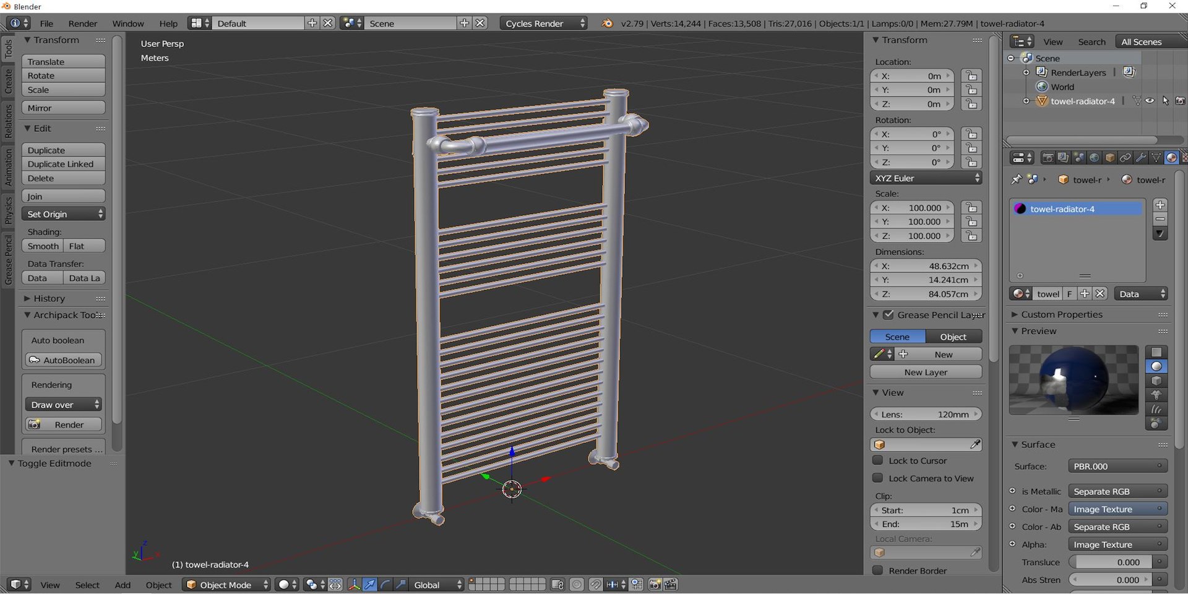Set preview to monkey shape

(1156, 395)
